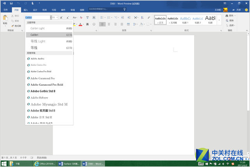Viewport: 250px width, 167px height.
Task: Apply the 无间隔 style
Action: (173, 20)
